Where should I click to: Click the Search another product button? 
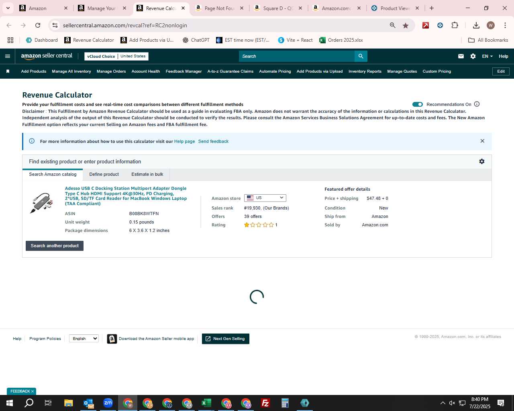(55, 246)
